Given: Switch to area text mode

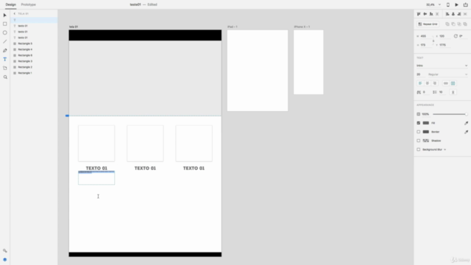Looking at the screenshot, I should (453, 83).
